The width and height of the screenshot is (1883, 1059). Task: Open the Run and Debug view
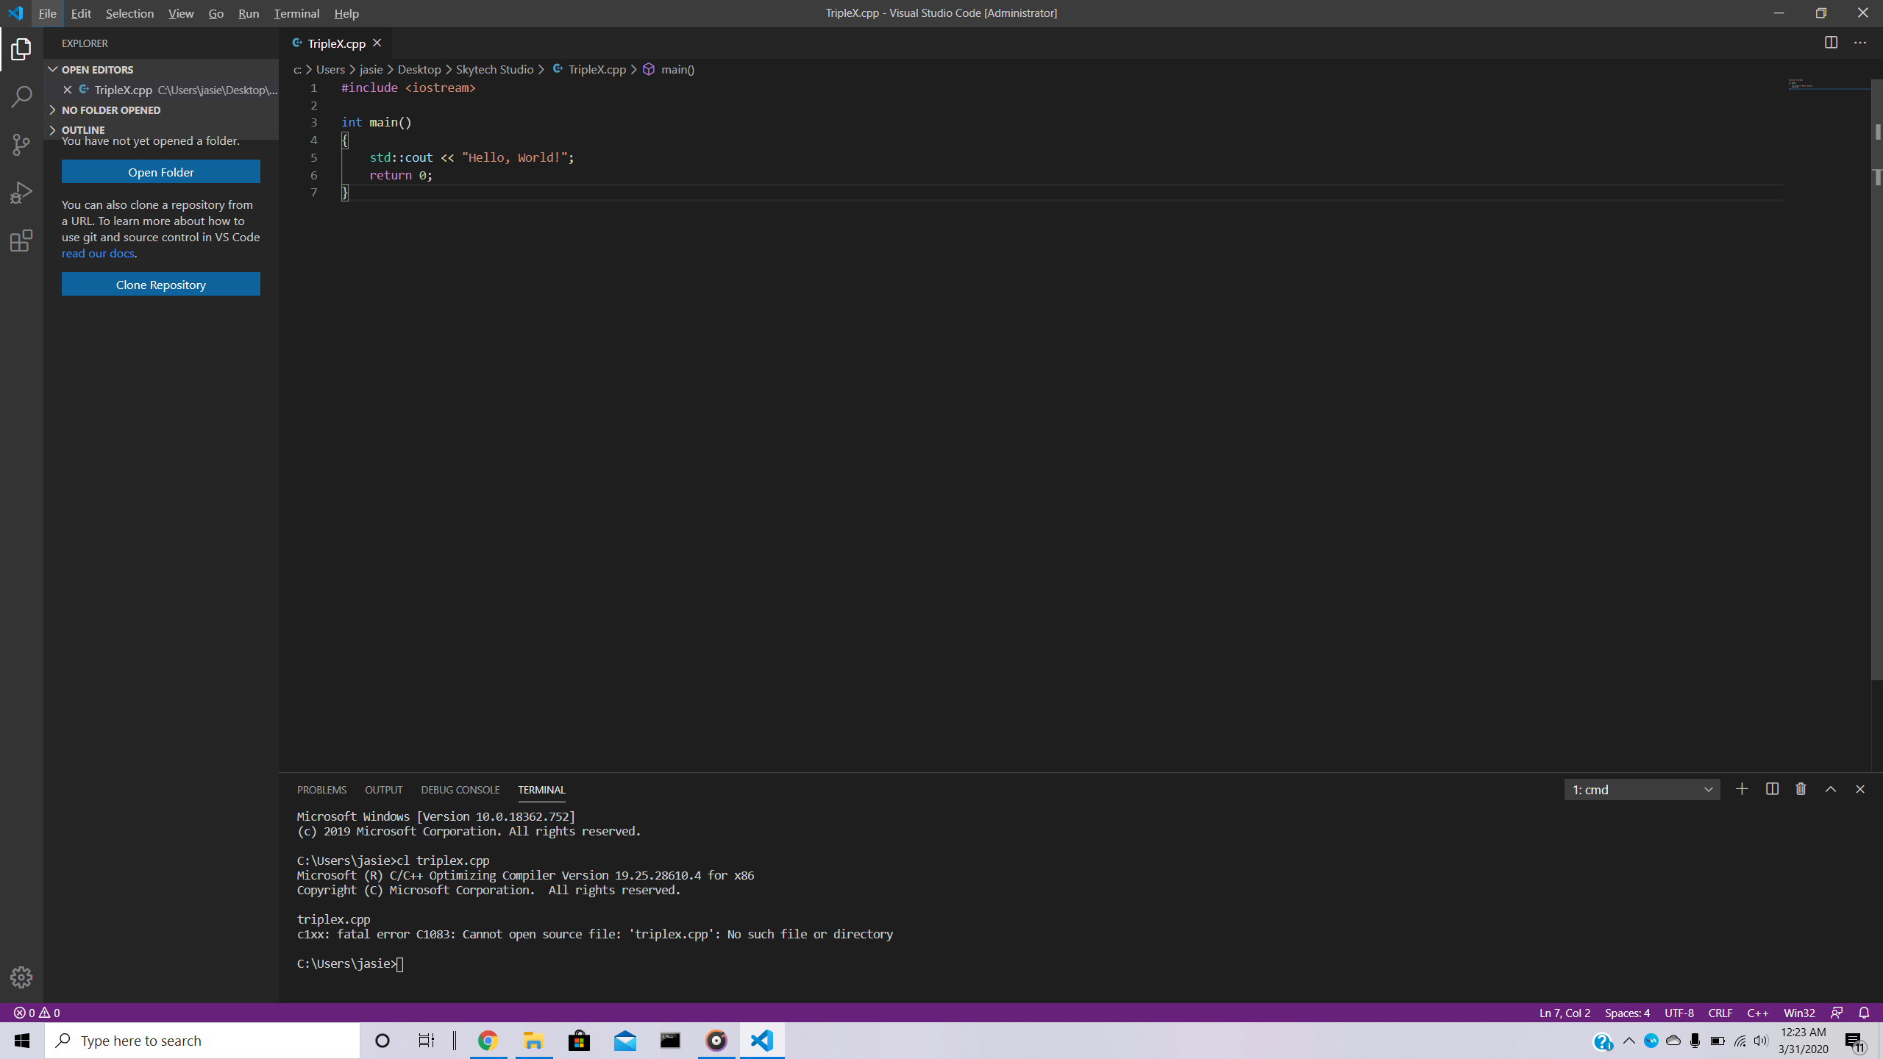tap(21, 193)
